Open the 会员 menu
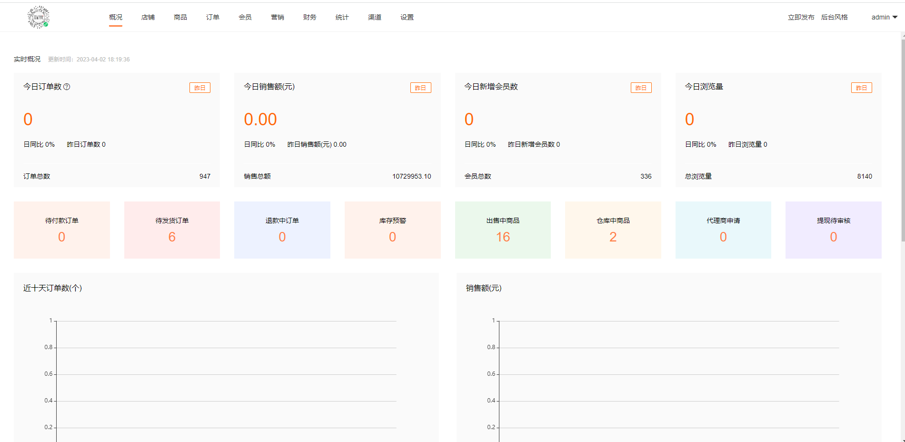Viewport: 905px width, 442px height. point(245,17)
